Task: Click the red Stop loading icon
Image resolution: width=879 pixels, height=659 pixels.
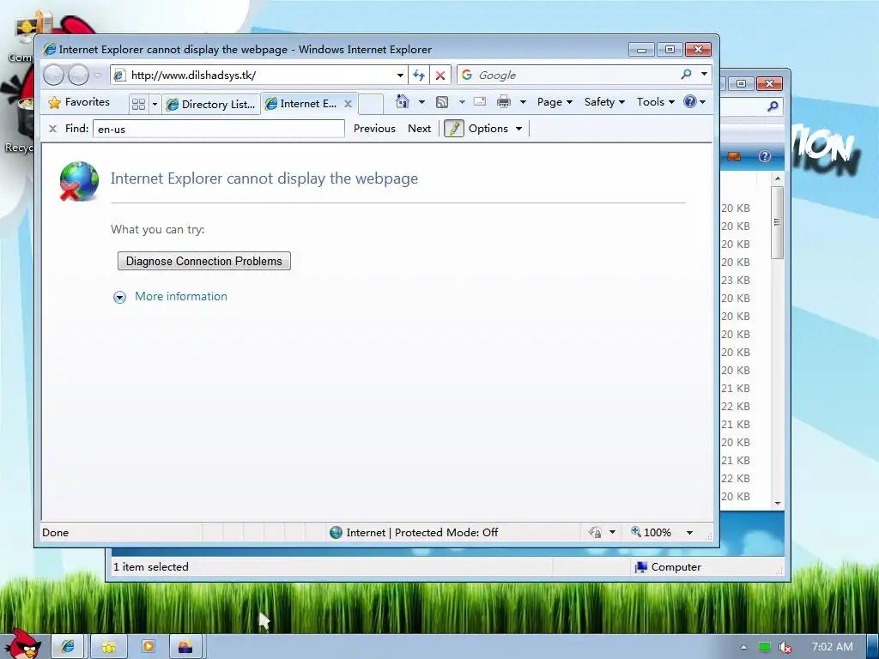Action: pyautogui.click(x=440, y=76)
